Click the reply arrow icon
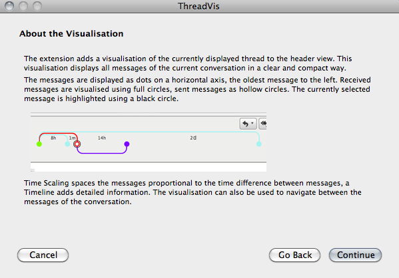 (x=245, y=124)
